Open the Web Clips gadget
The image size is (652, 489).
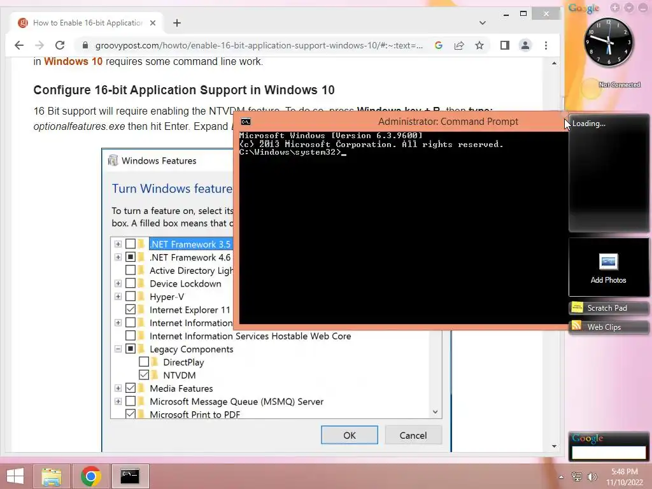608,327
